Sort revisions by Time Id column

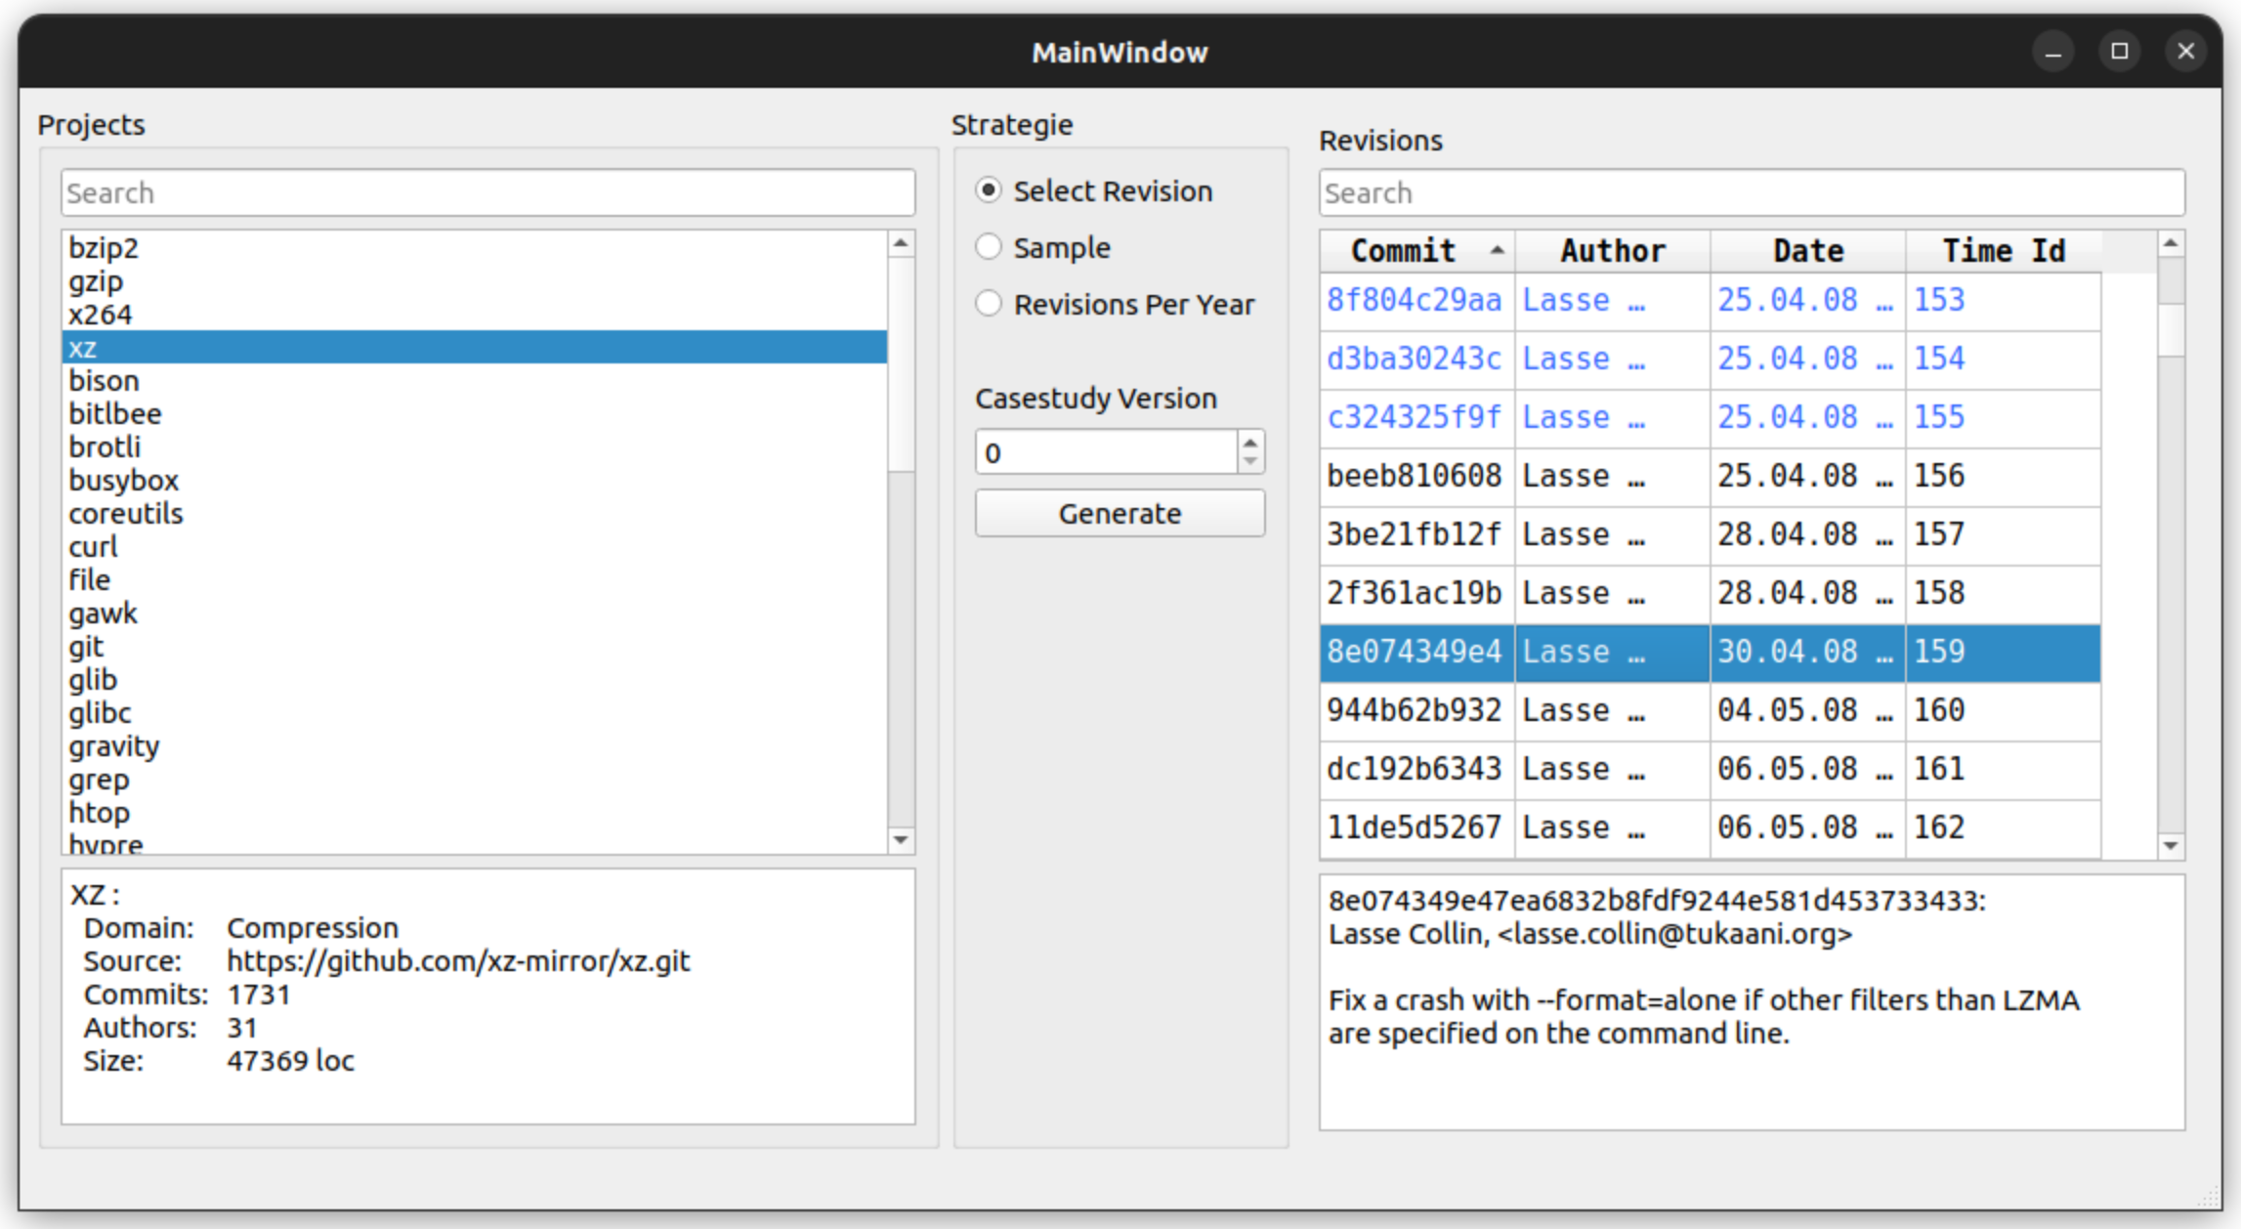click(x=2004, y=251)
